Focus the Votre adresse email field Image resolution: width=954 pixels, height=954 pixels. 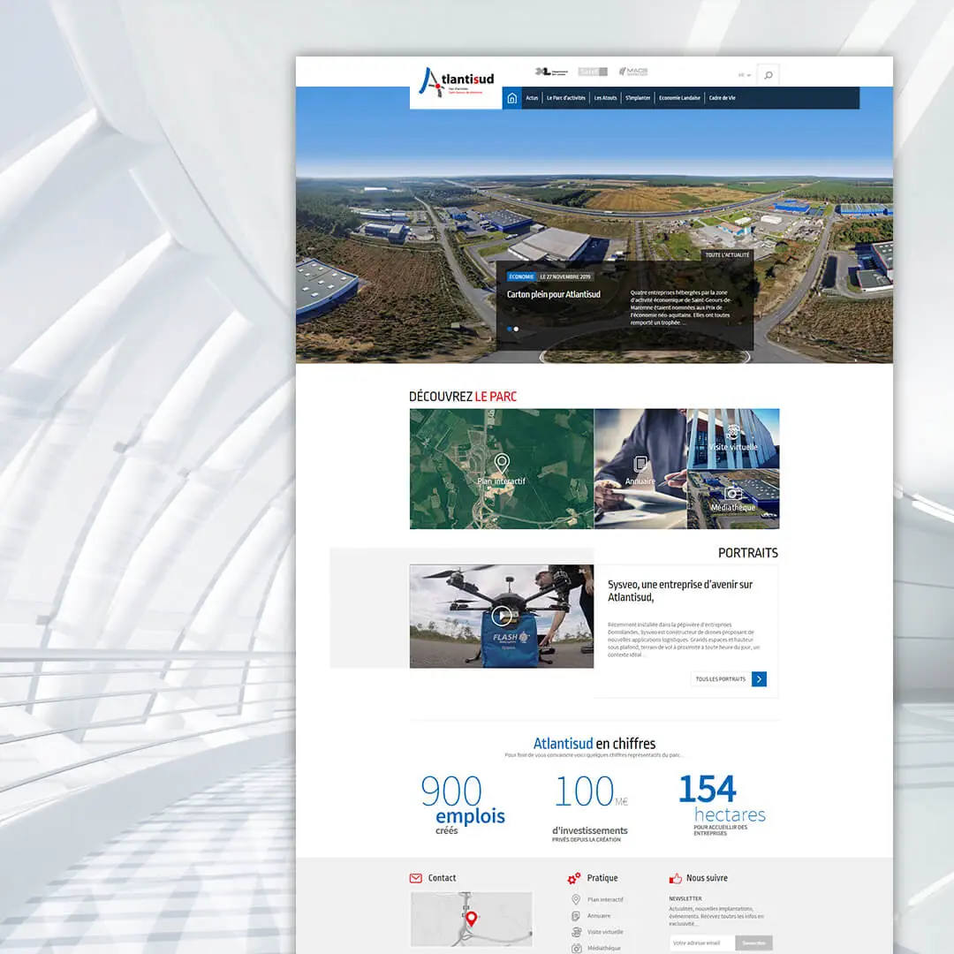tap(702, 943)
